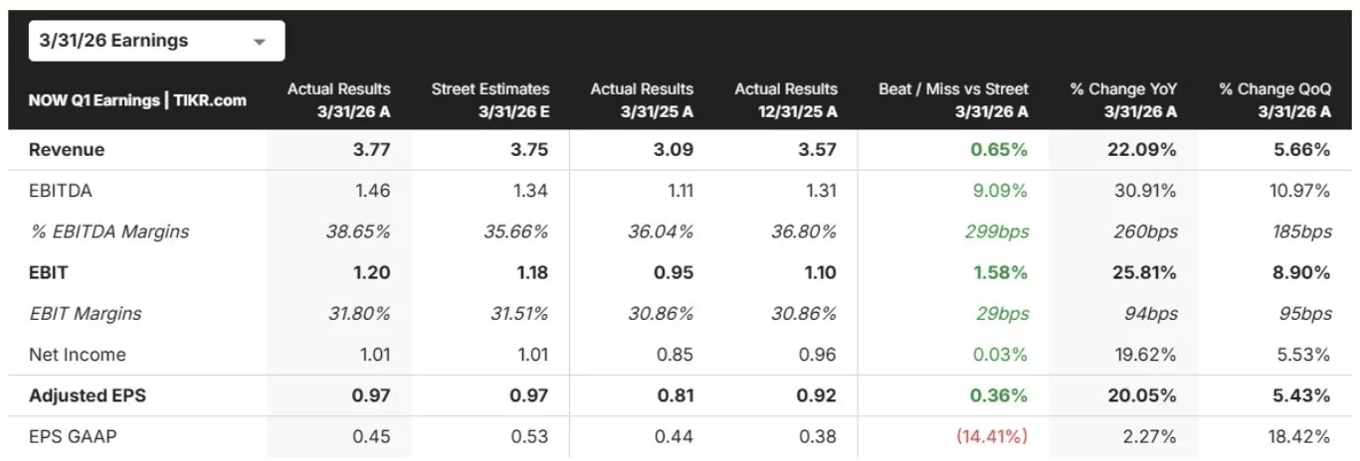Select the Revenue row label

pos(67,150)
